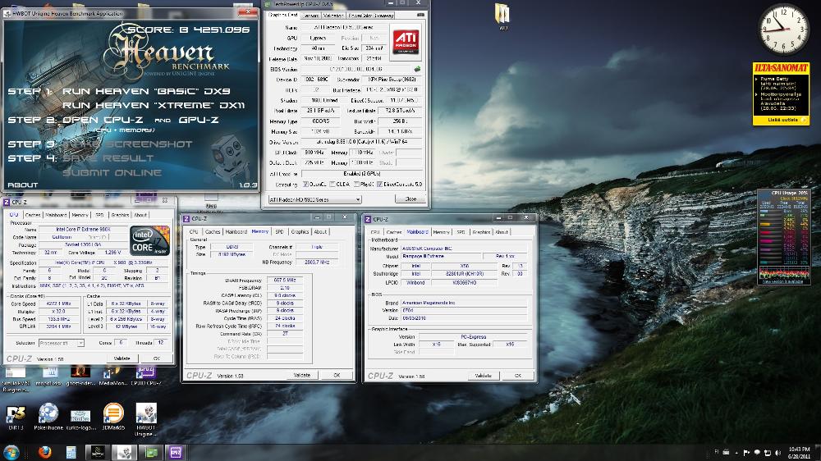
Task: Open the CPUID CPU-Z desktop shortcut
Action: 145,375
